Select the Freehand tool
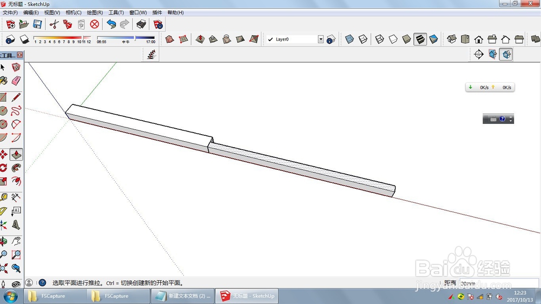Image resolution: width=541 pixels, height=304 pixels. click(x=16, y=111)
